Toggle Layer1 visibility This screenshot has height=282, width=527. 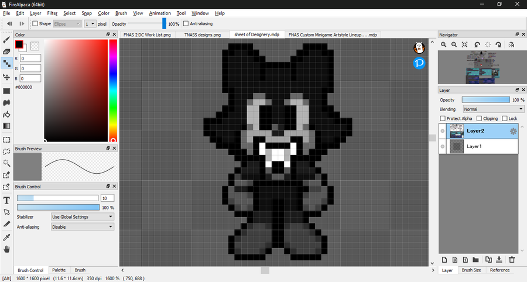coord(443,146)
